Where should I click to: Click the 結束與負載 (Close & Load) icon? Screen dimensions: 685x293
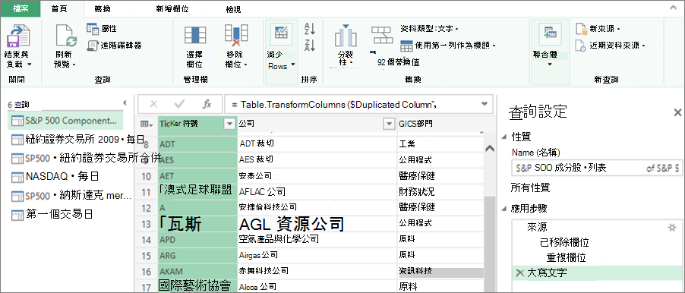pyautogui.click(x=17, y=36)
